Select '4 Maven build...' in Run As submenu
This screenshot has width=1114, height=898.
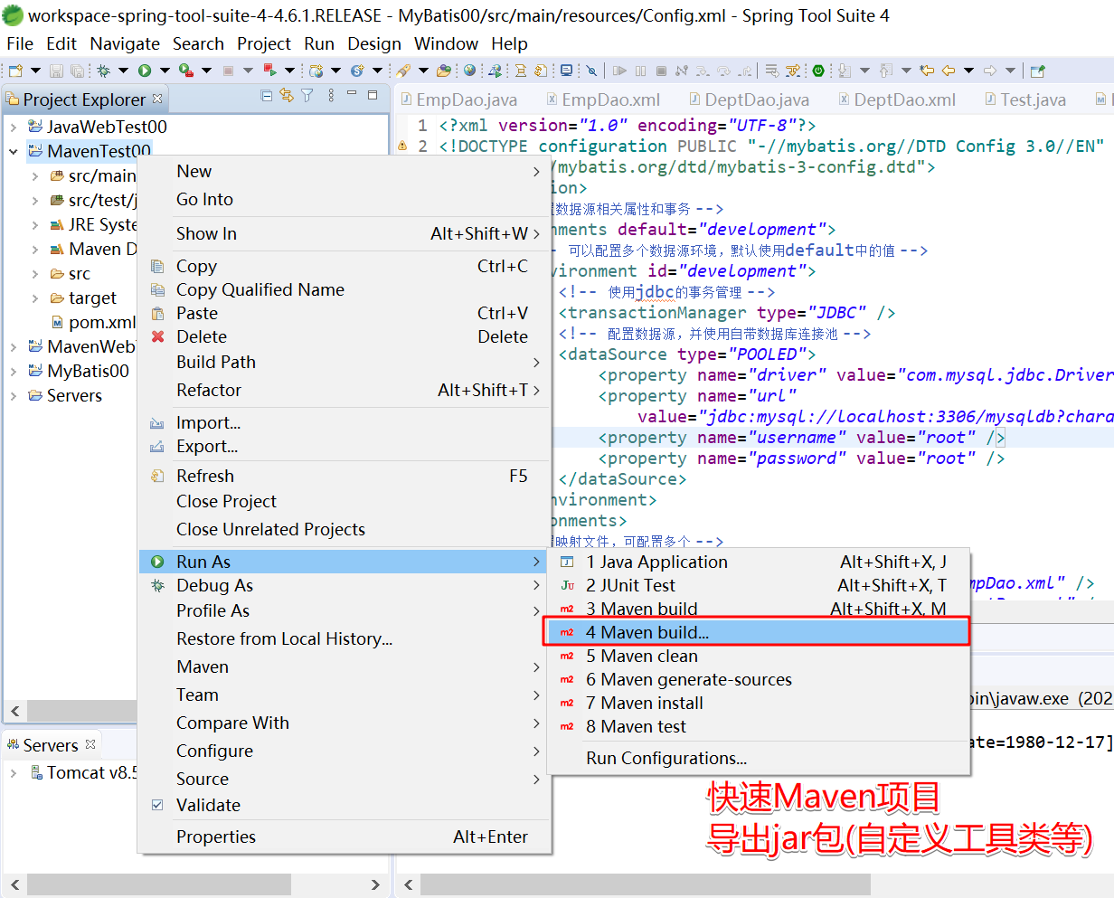[x=757, y=632]
